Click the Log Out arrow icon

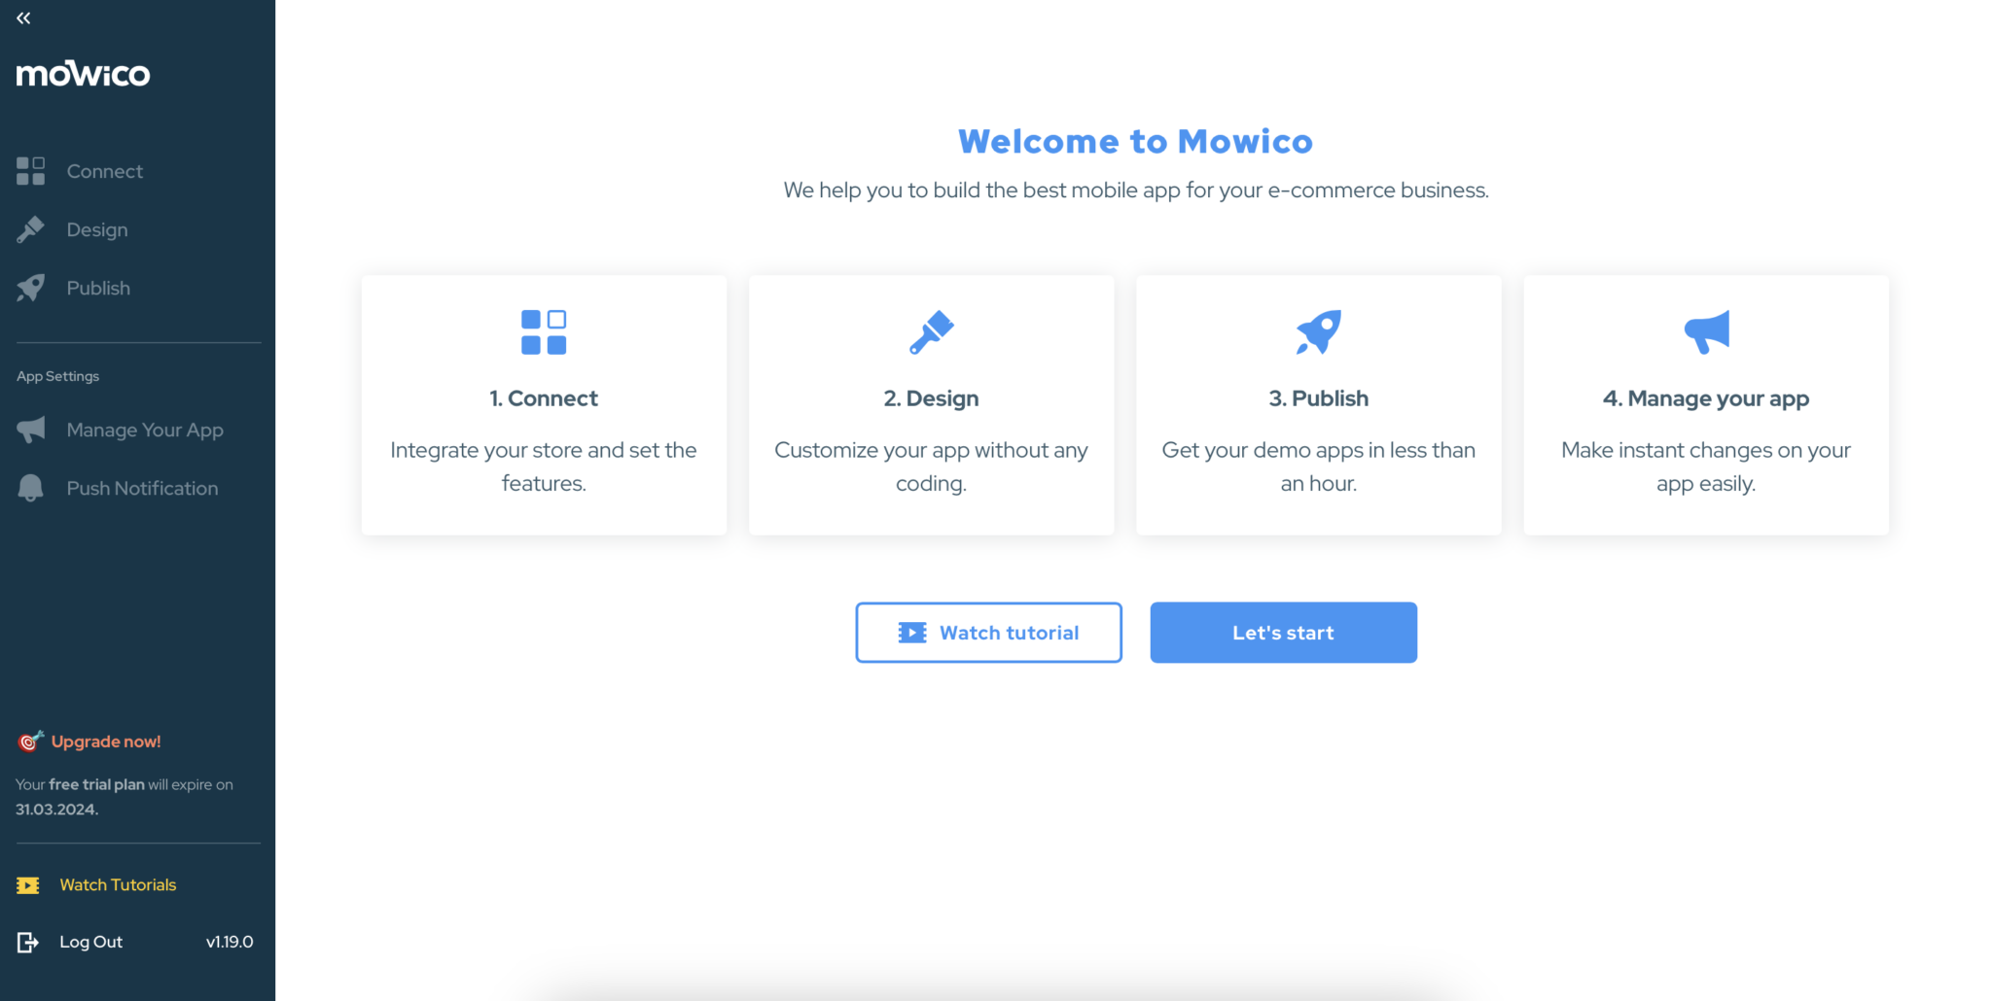[27, 942]
